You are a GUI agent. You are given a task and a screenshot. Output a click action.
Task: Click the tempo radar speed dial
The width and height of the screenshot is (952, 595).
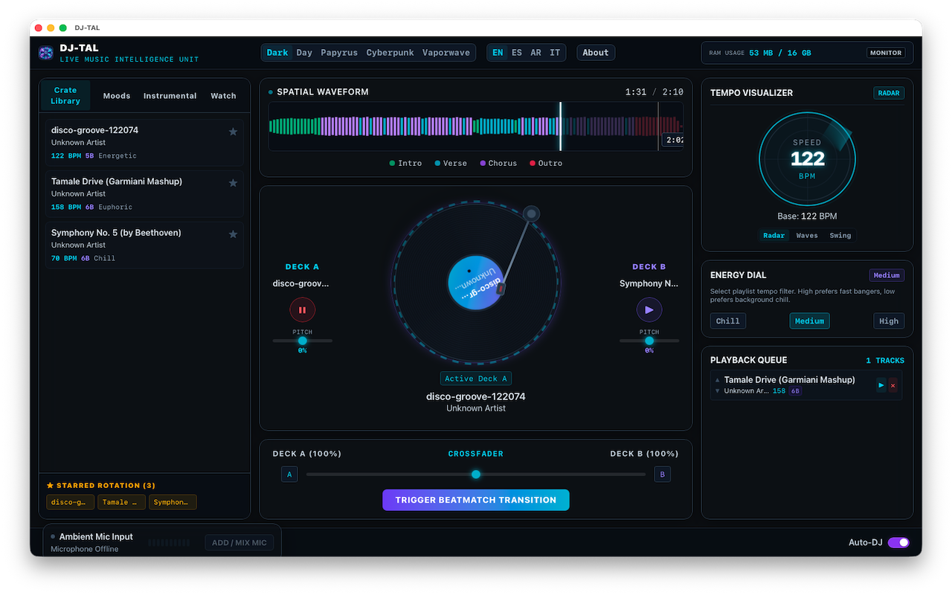(x=807, y=159)
